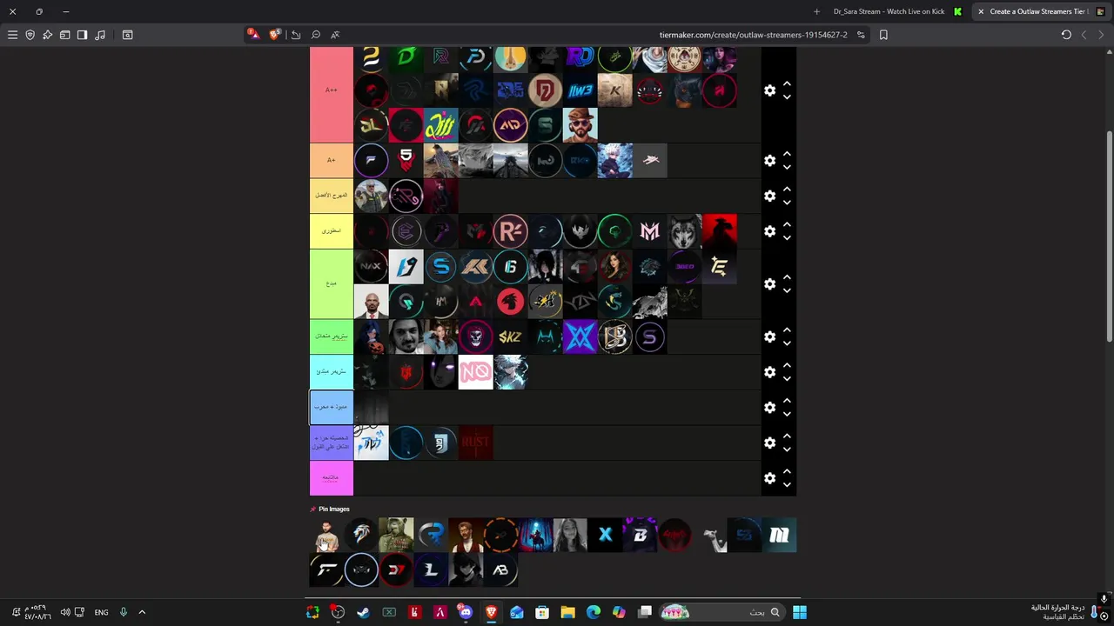Click the page vertical scrollbar
This screenshot has width=1114, height=626.
click(x=1109, y=235)
